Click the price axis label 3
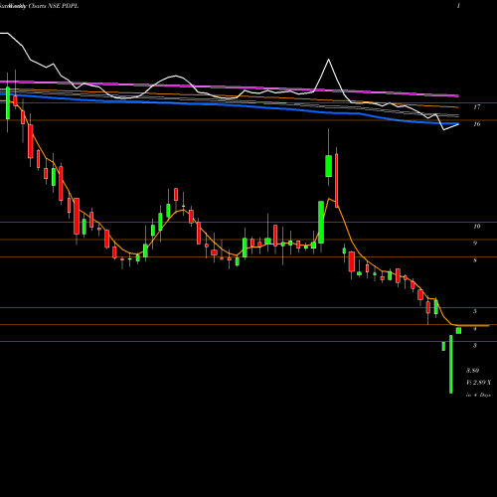 pos(475,346)
